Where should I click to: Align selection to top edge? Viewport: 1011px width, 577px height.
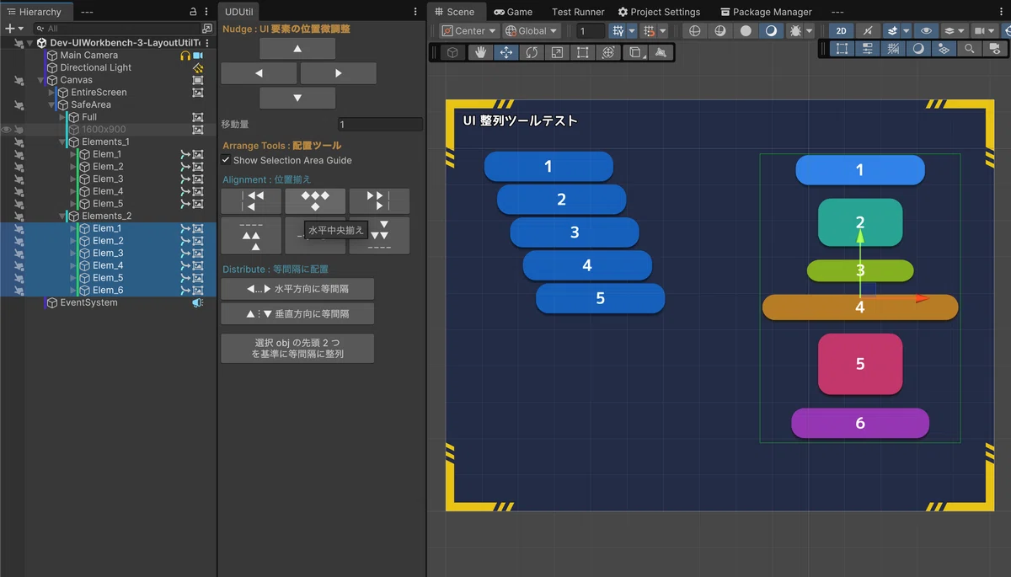(x=251, y=236)
